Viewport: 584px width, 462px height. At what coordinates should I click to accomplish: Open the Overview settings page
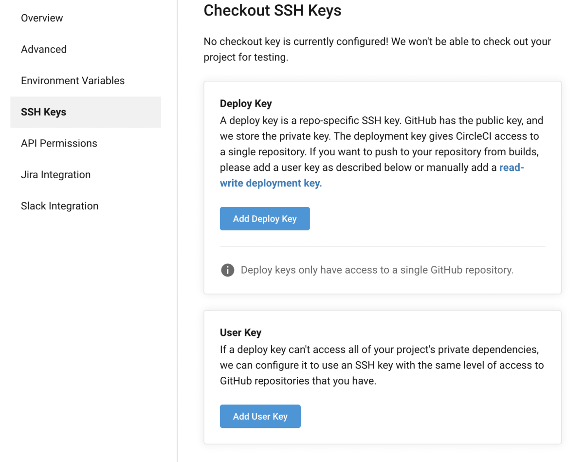(42, 18)
